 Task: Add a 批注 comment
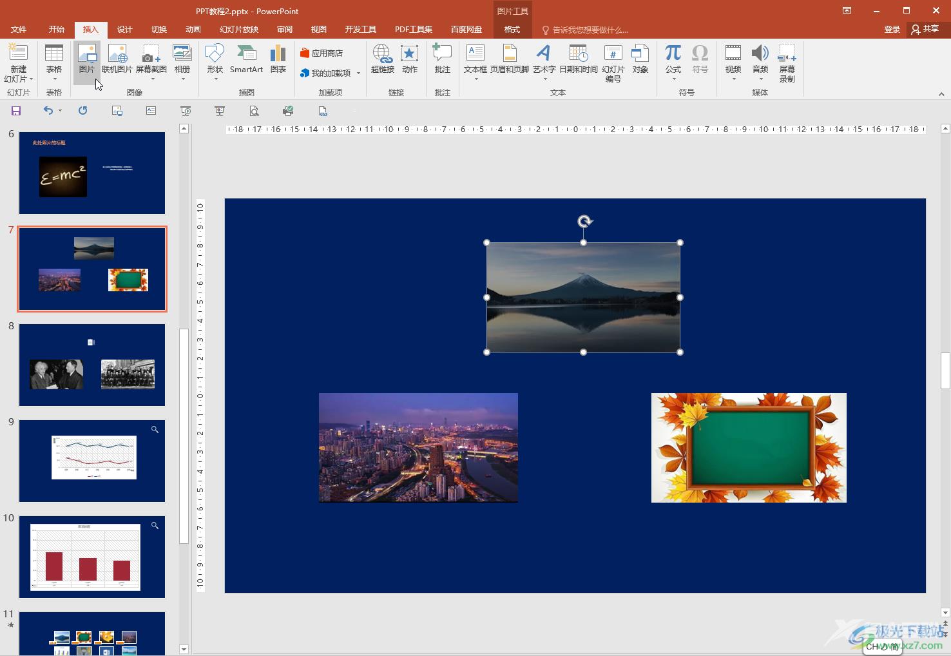pos(442,59)
